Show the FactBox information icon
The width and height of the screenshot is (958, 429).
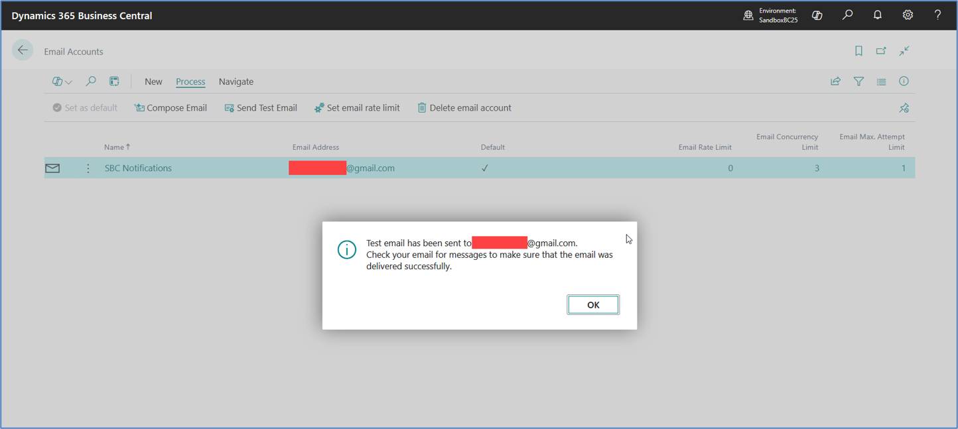pyautogui.click(x=904, y=82)
